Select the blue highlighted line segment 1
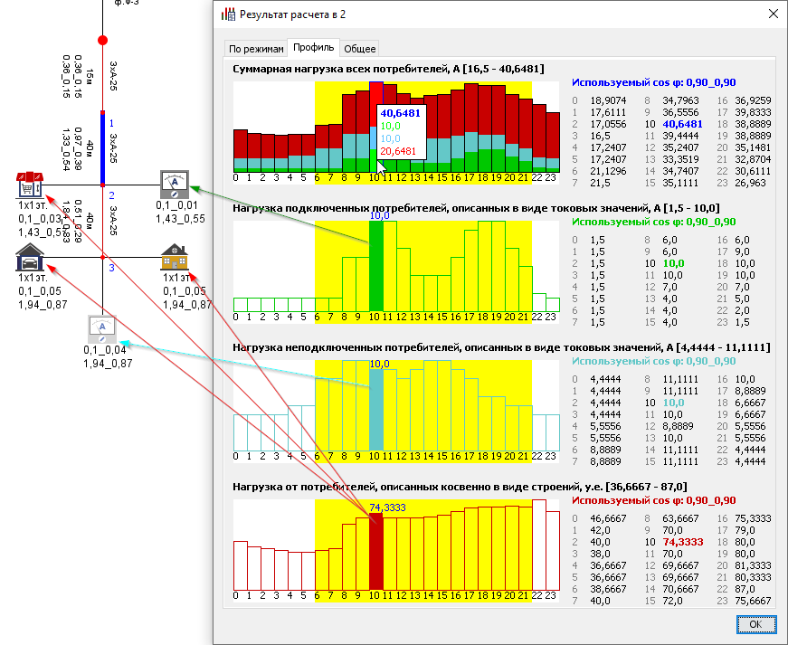Image resolution: width=788 pixels, height=645 pixels. tap(102, 148)
